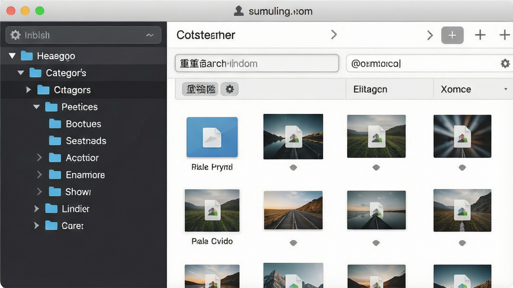Expand the Show folder

(39, 191)
